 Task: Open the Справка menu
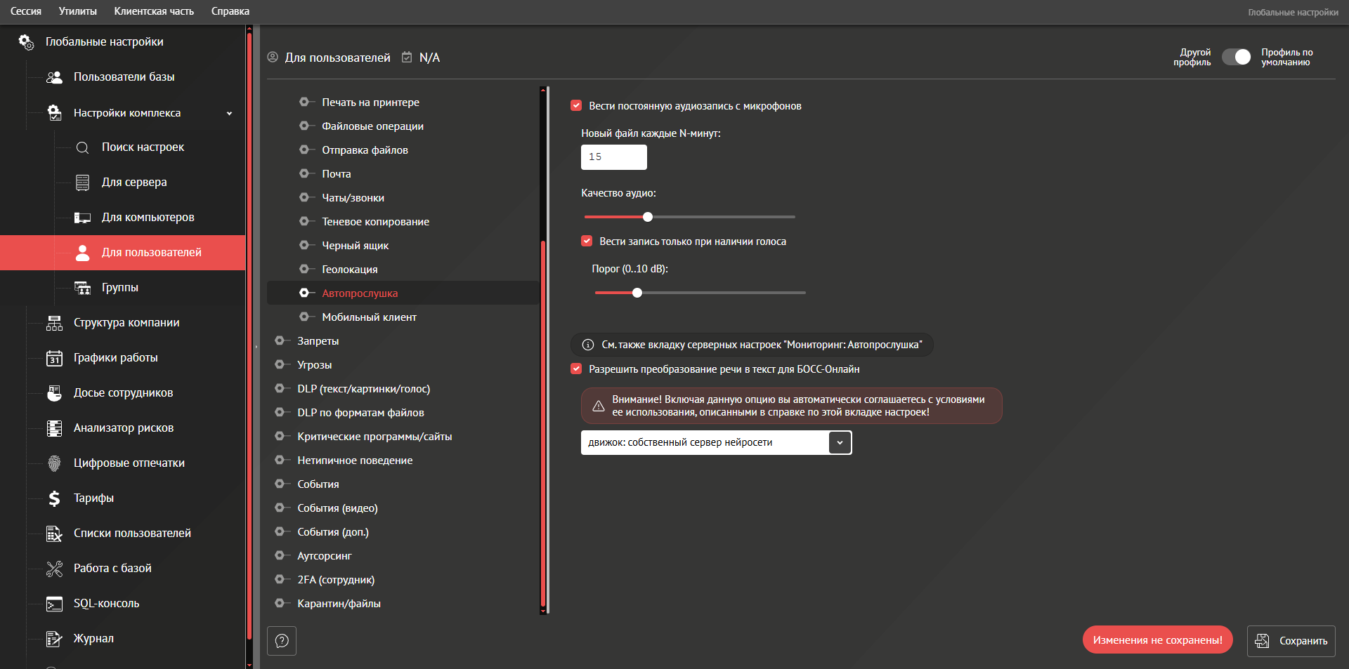coord(230,11)
